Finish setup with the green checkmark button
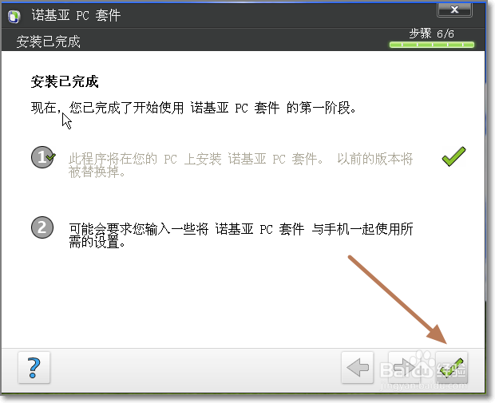The width and height of the screenshot is (495, 403). coord(451,368)
